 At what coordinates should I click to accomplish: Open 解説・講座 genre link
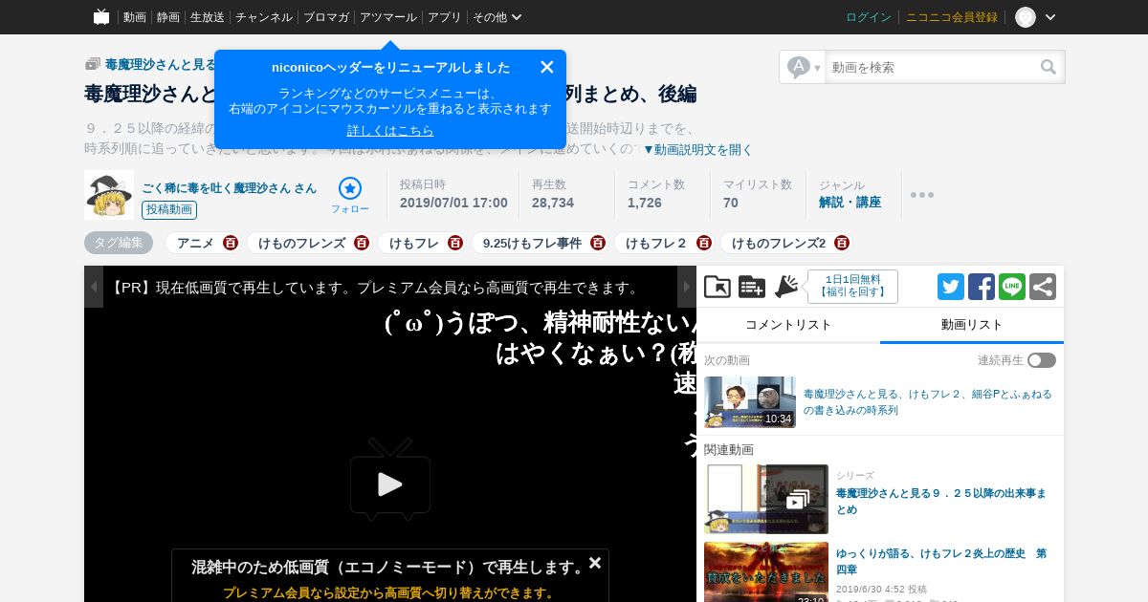click(x=850, y=203)
